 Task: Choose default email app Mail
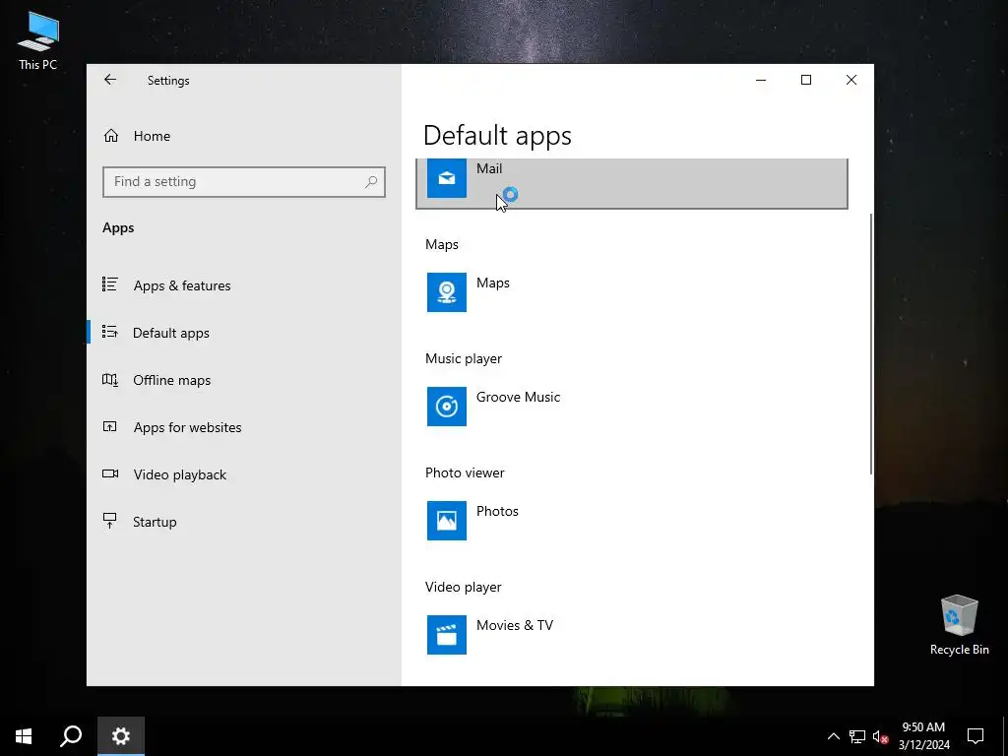click(632, 183)
